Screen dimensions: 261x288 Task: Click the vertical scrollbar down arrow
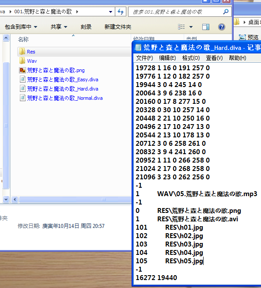point(6,199)
